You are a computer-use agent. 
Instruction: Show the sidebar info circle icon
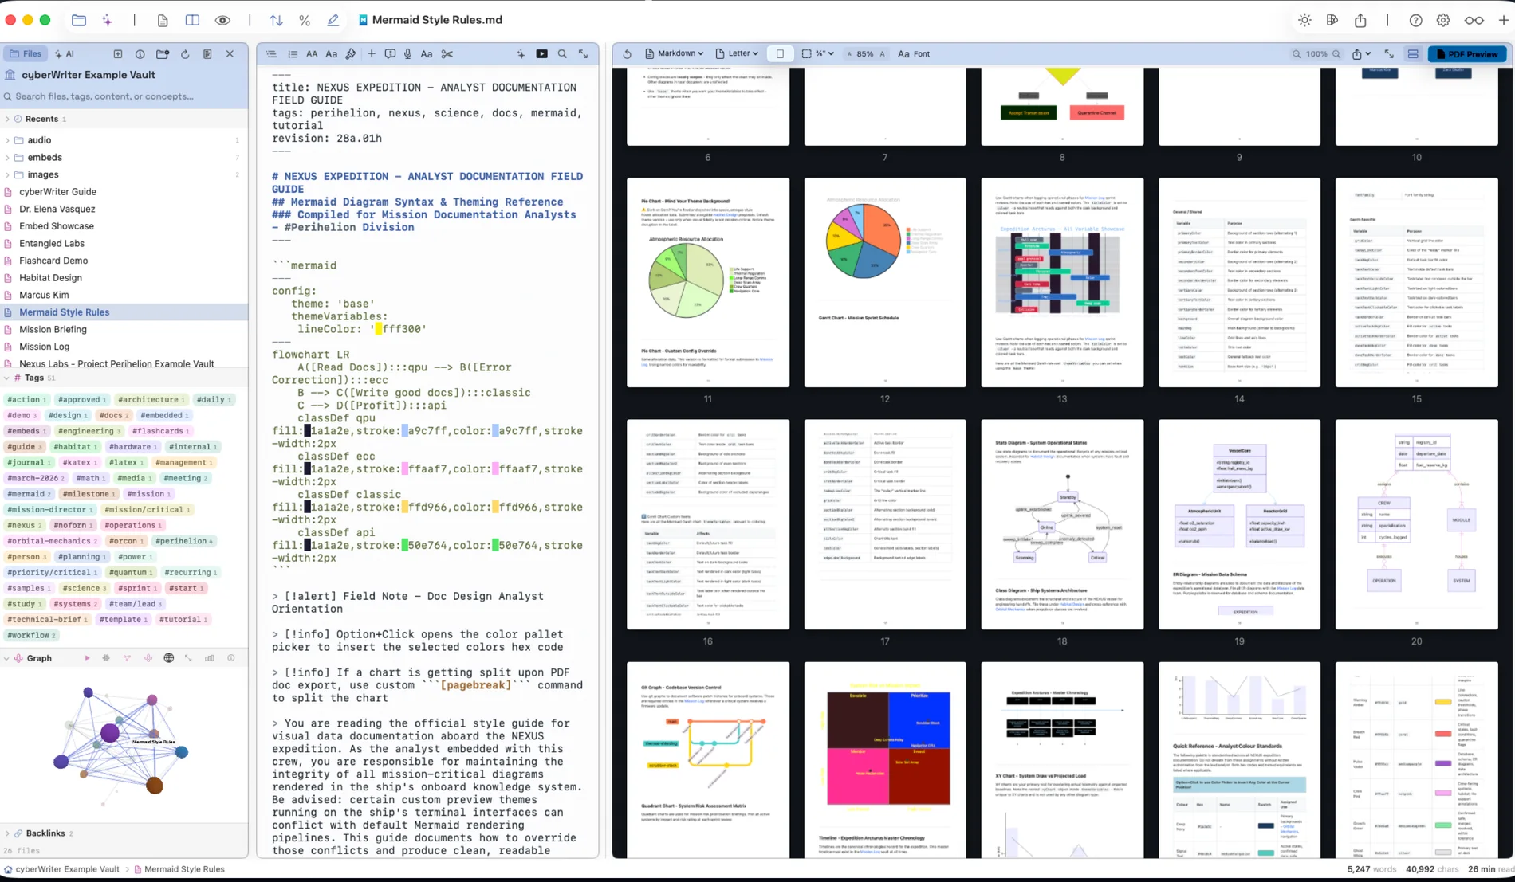click(140, 54)
